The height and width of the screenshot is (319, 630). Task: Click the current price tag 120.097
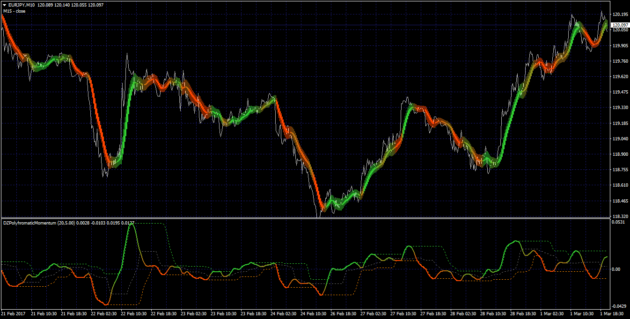620,25
